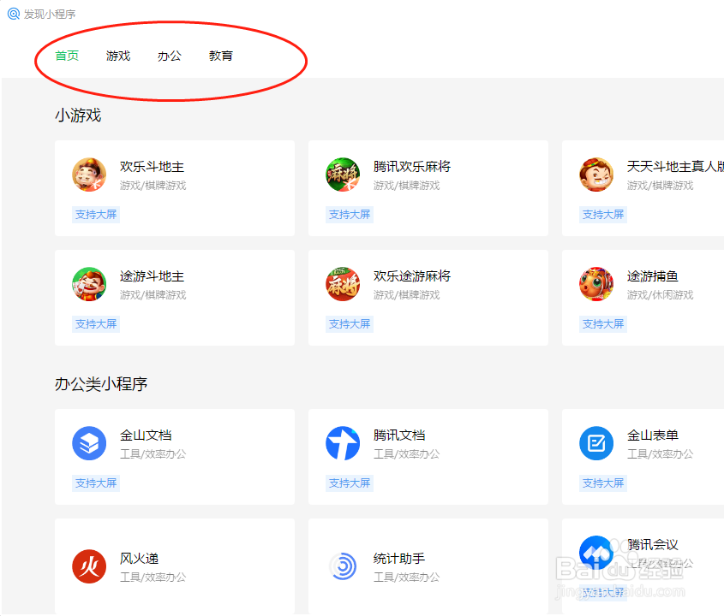Switch to the 教育 tab
This screenshot has height=616, width=724.
pyautogui.click(x=220, y=56)
